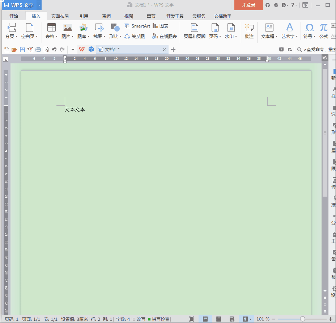Print the document with the printer icon
This screenshot has height=323, width=336.
tap(38, 50)
